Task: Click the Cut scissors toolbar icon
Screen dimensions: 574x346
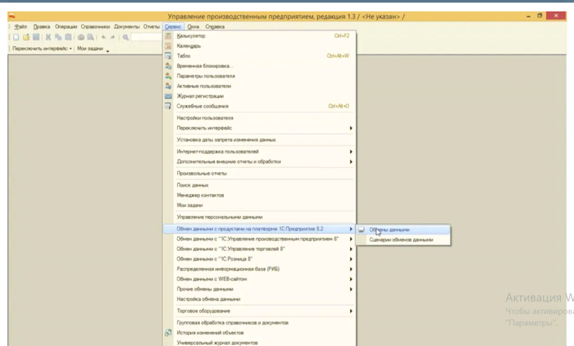Action: pos(48,37)
